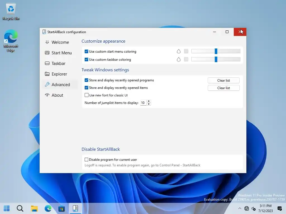286x214 pixels.
Task: Click the StartAllBack taskbar icon
Action: pyautogui.click(x=75, y=208)
